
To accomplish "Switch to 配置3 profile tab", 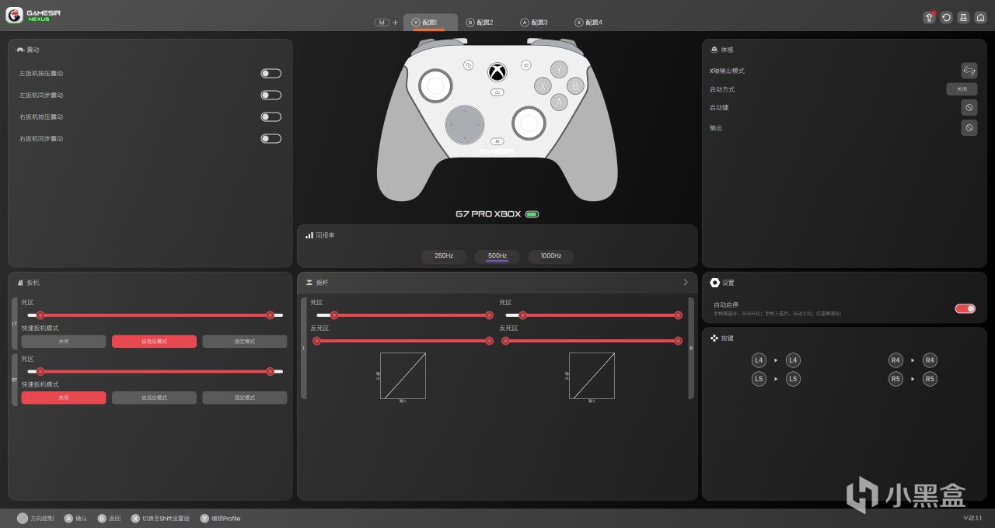I will [534, 23].
